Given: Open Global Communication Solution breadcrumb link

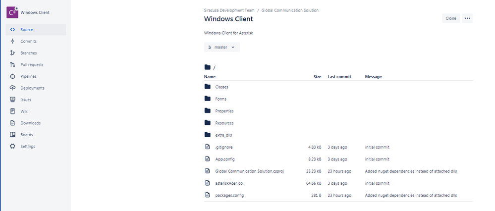Looking at the screenshot, I should tap(290, 10).
